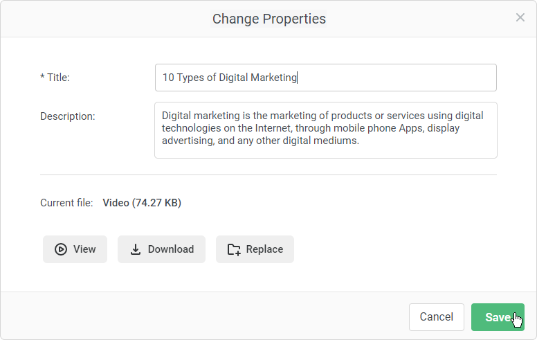Click the required asterisk beside Title
Screen dimensions: 537x340
(x=42, y=78)
